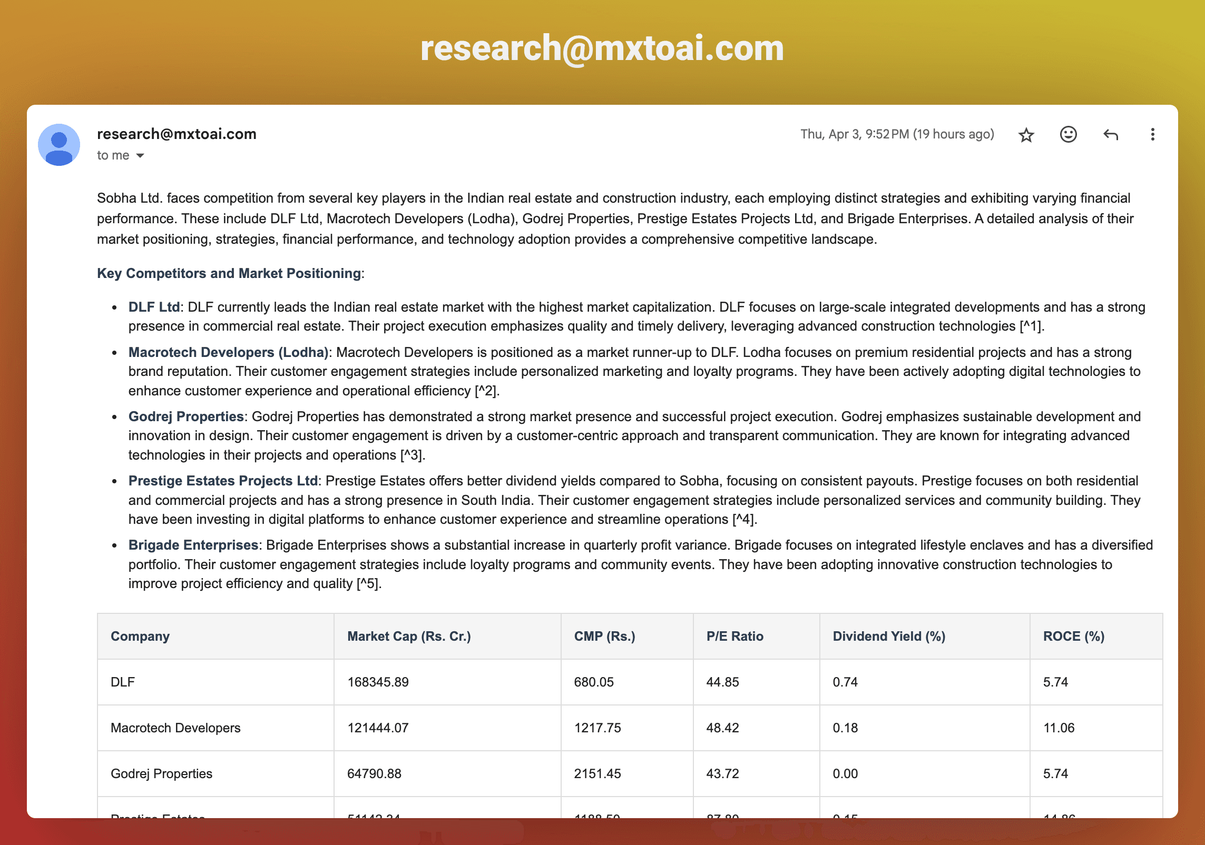Click the bold 'DLF Ltd' bullet heading

[154, 307]
